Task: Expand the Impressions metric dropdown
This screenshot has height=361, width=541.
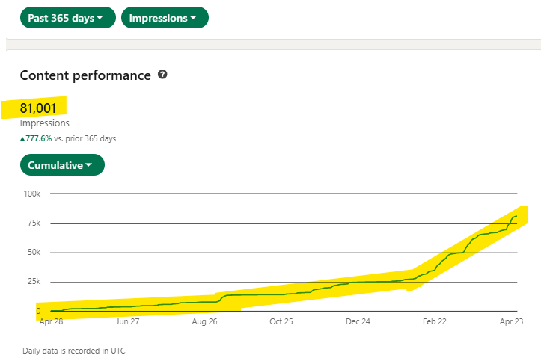Action: pyautogui.click(x=165, y=18)
